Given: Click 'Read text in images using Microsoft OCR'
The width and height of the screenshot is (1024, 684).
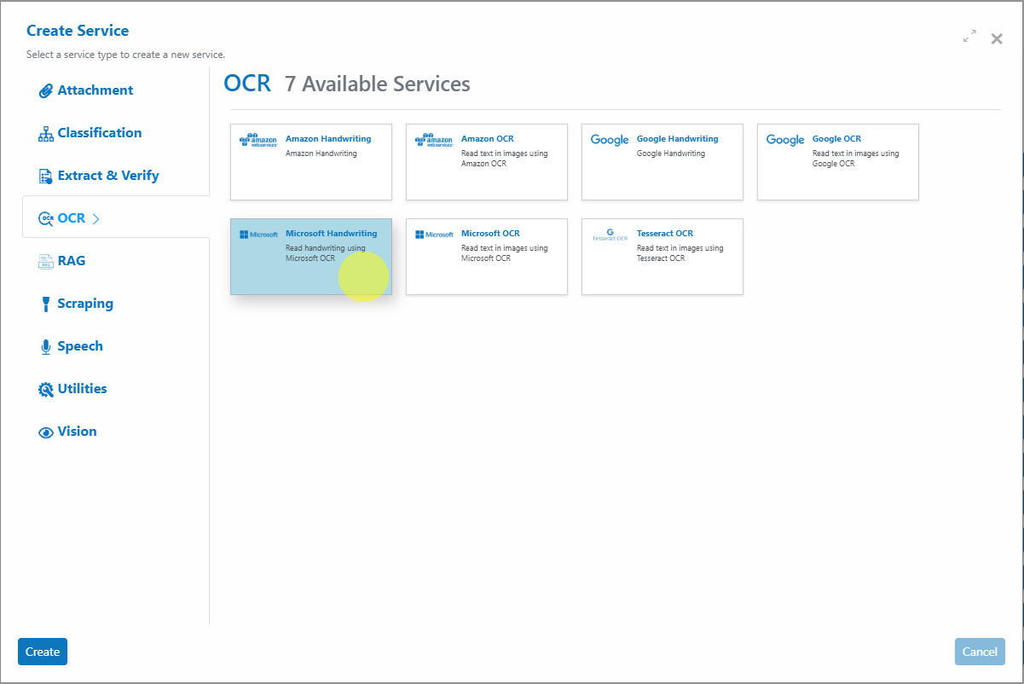Looking at the screenshot, I should (505, 253).
